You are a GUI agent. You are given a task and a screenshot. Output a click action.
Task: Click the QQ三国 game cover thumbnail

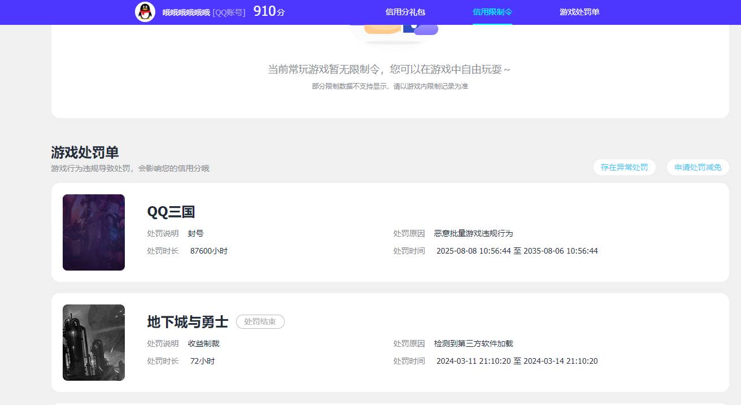tap(93, 232)
